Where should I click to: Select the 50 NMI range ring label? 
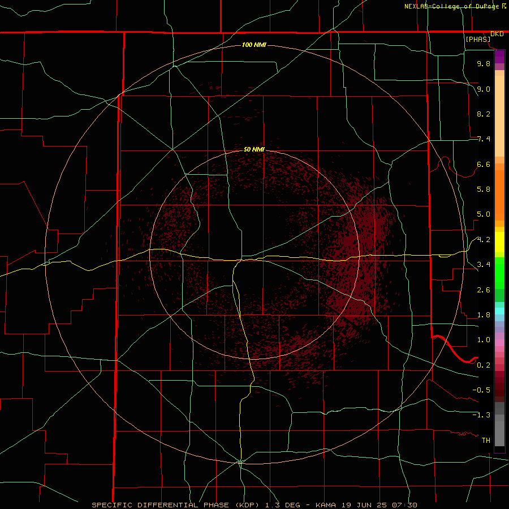tap(254, 149)
